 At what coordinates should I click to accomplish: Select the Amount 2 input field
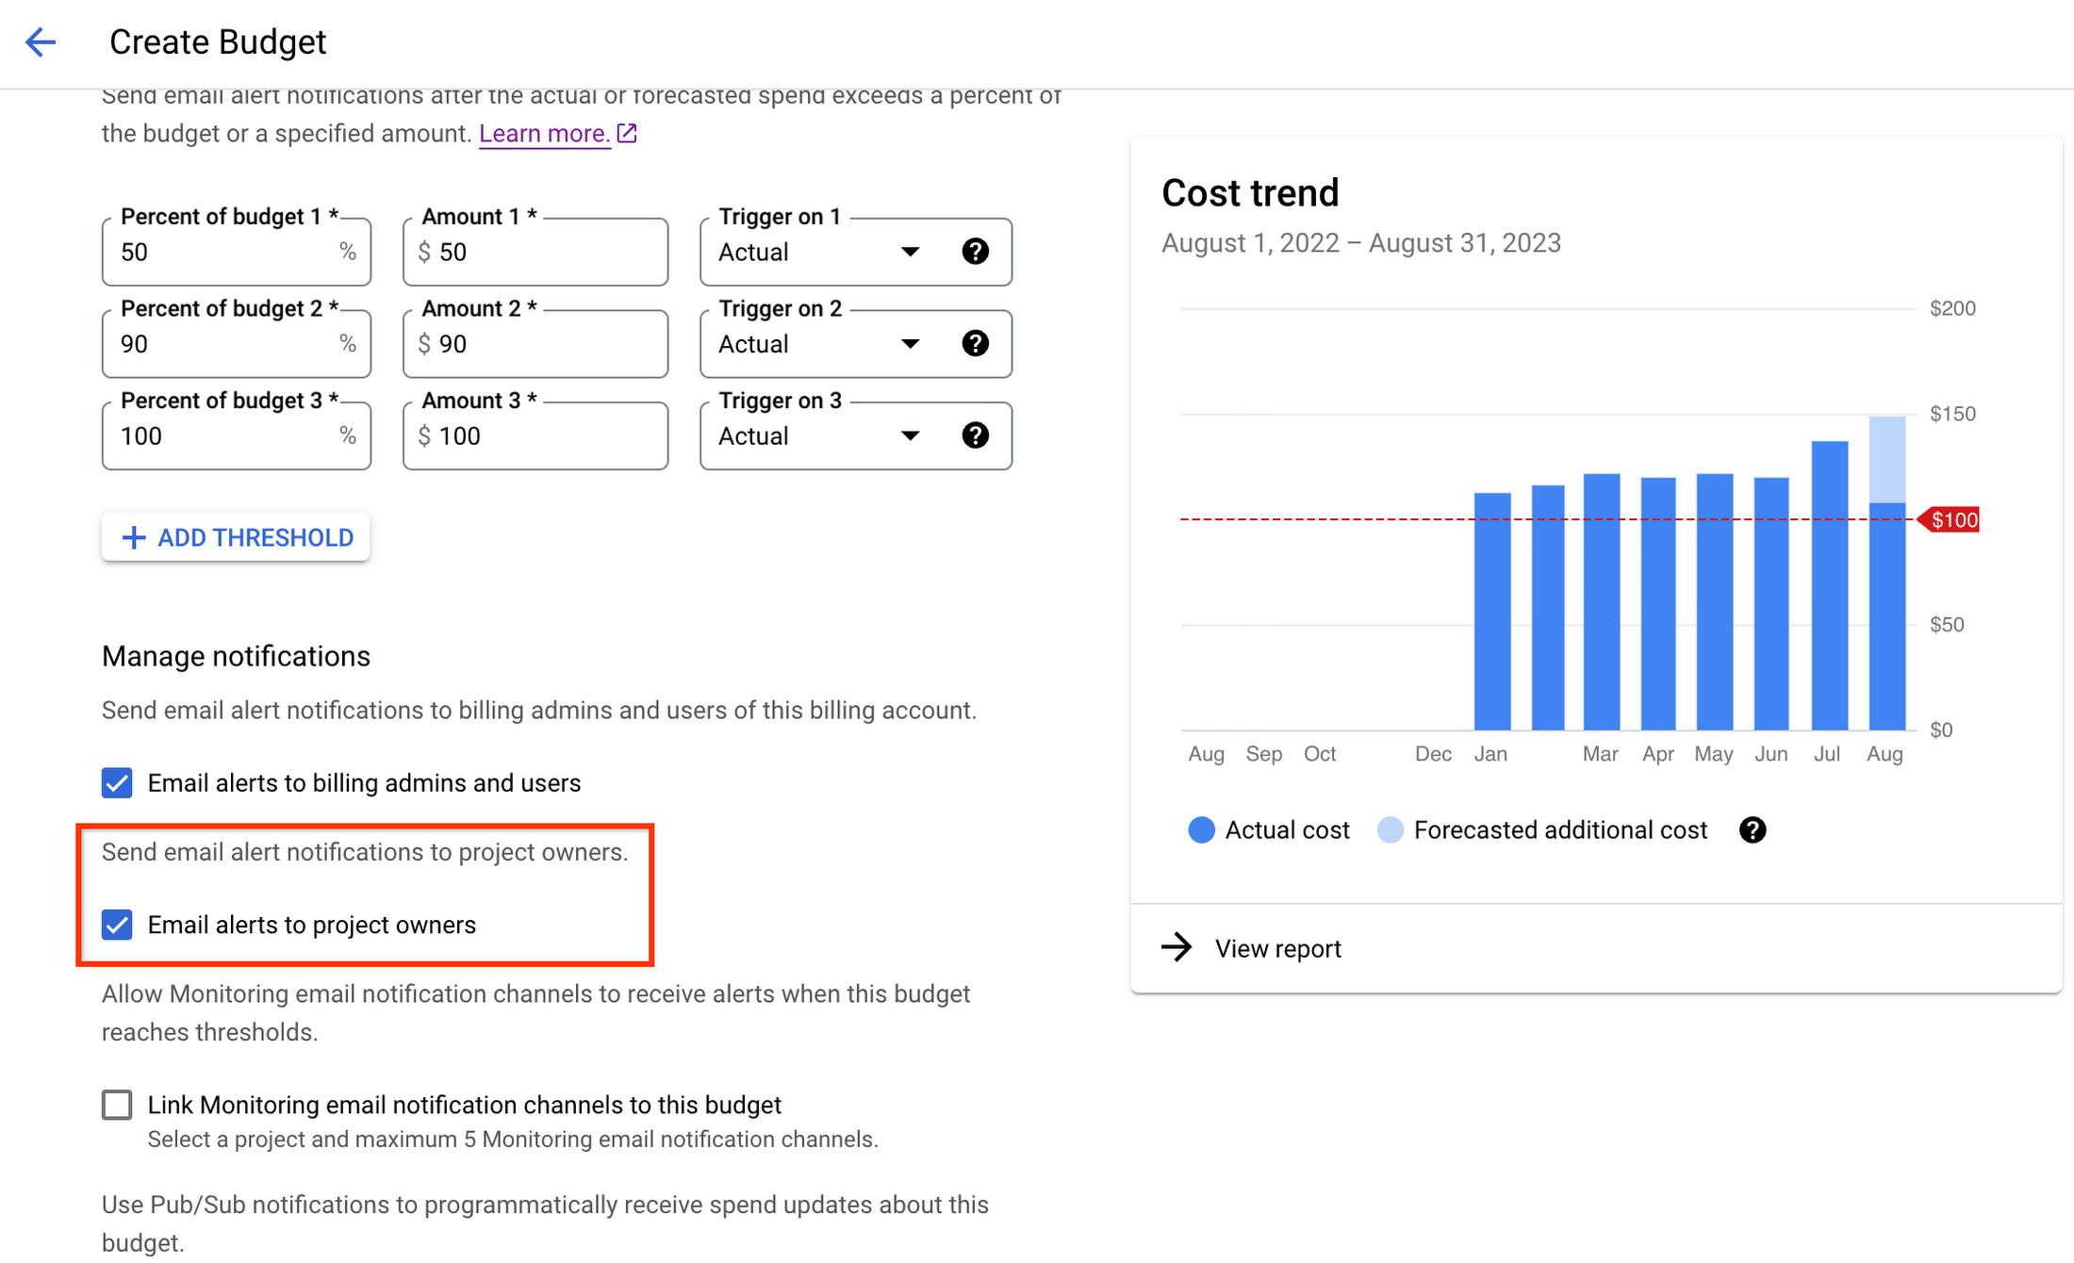click(x=537, y=343)
